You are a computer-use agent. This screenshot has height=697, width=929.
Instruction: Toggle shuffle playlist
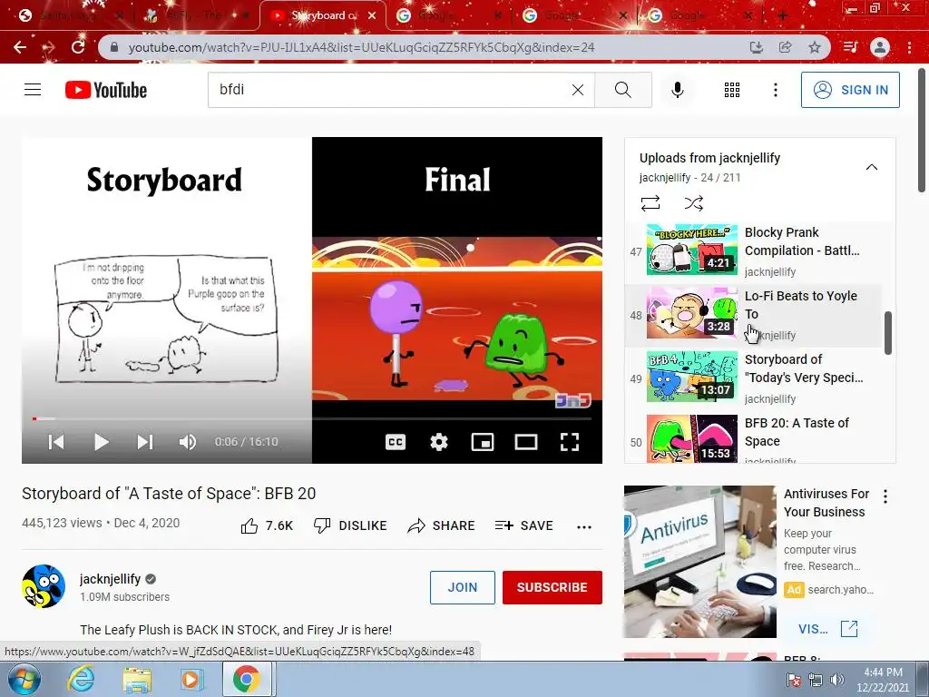click(693, 203)
